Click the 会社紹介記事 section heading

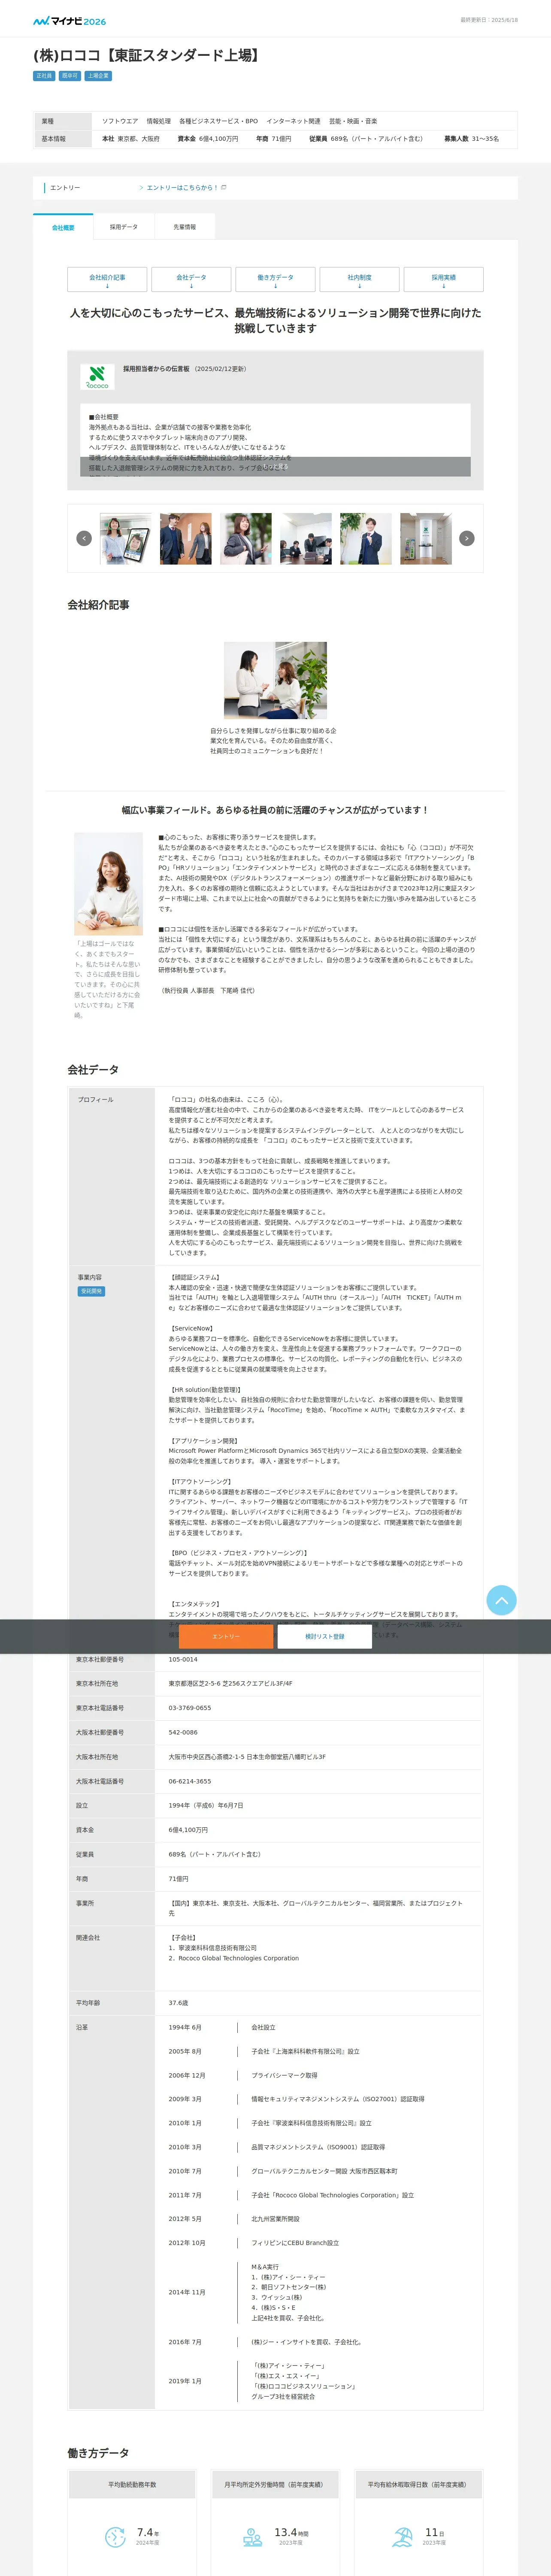pos(98,605)
